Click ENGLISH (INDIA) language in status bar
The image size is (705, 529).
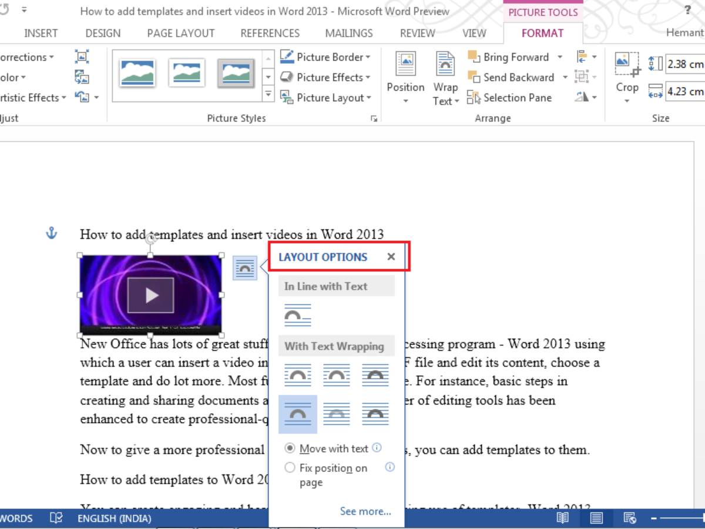[x=115, y=518]
